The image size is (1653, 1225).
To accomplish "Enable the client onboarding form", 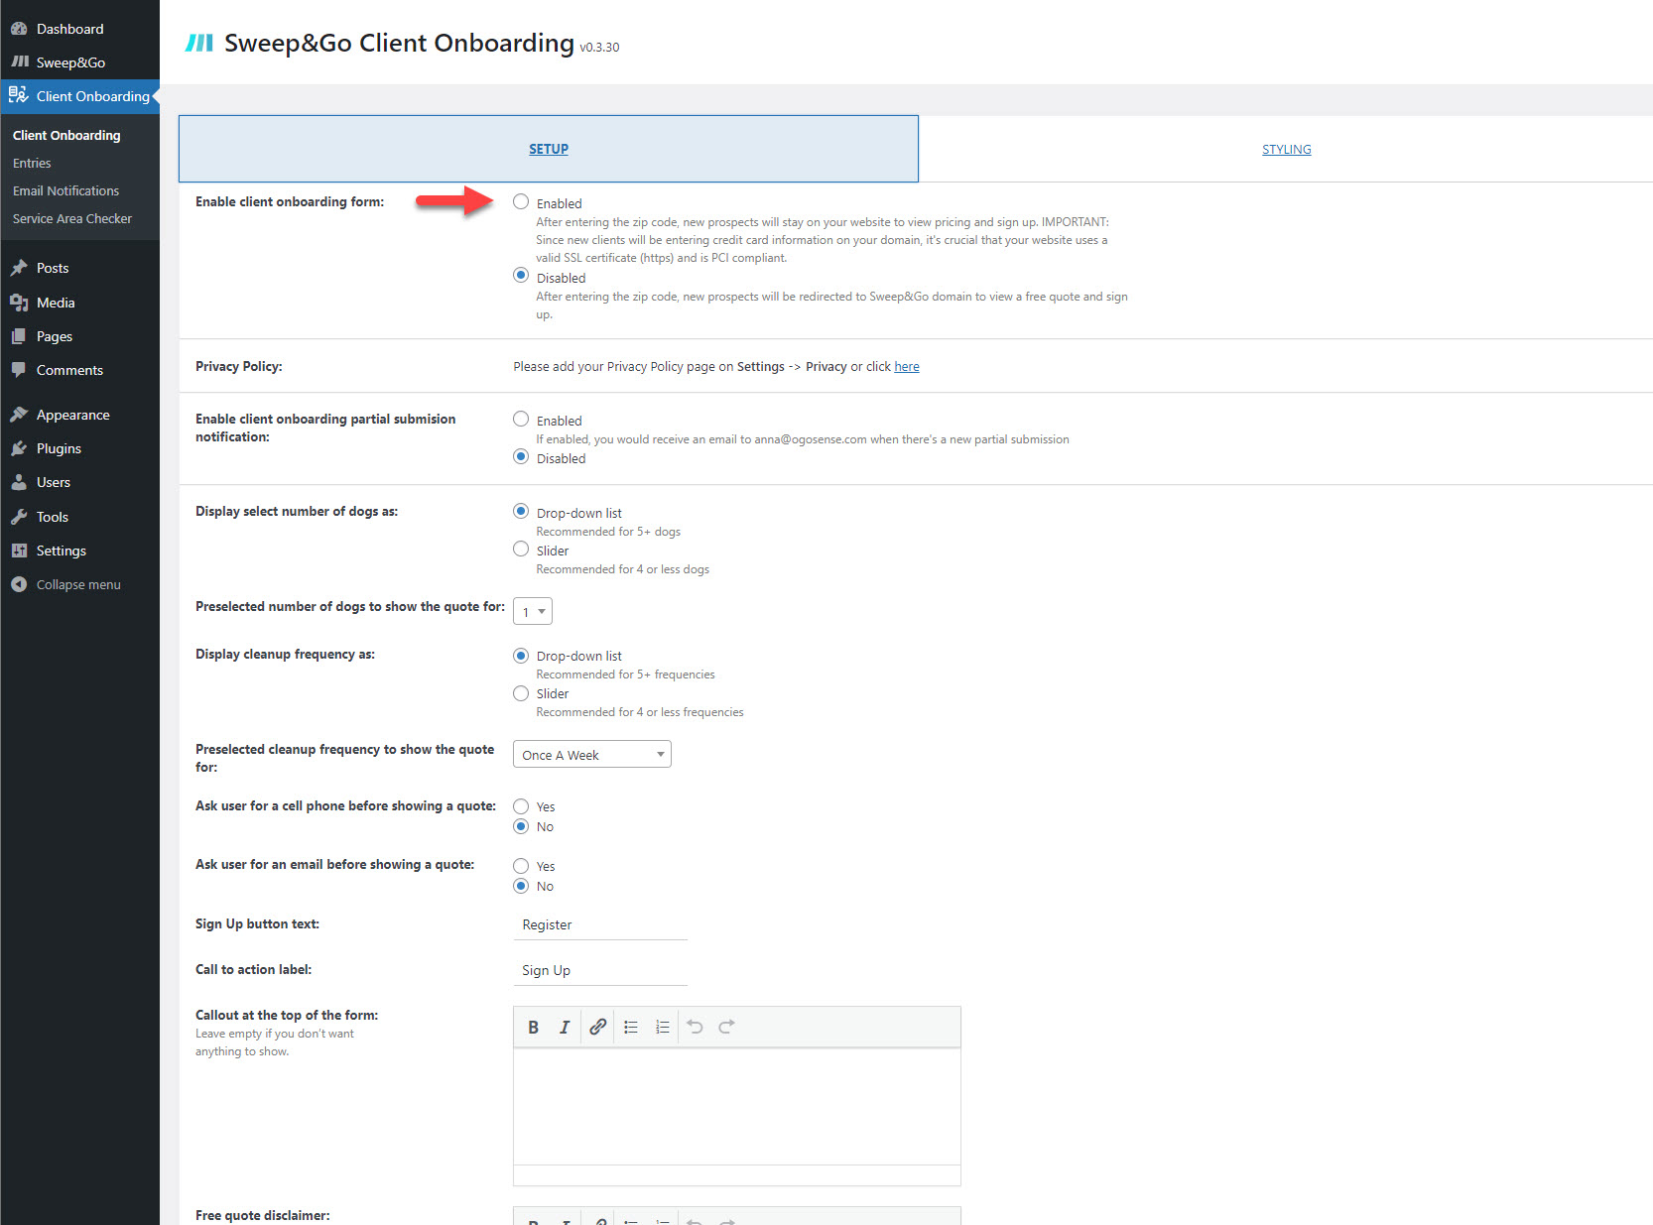I will point(521,202).
